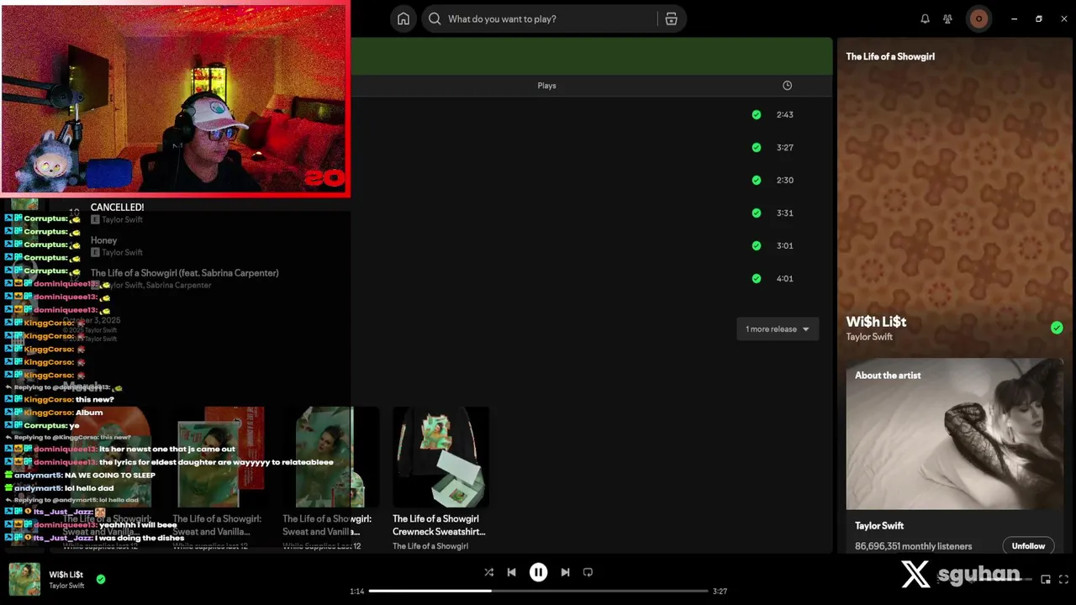Click 'Taylor Swift, Sabrina Carpenter' artist line
This screenshot has height=605, width=1076.
[x=150, y=286]
